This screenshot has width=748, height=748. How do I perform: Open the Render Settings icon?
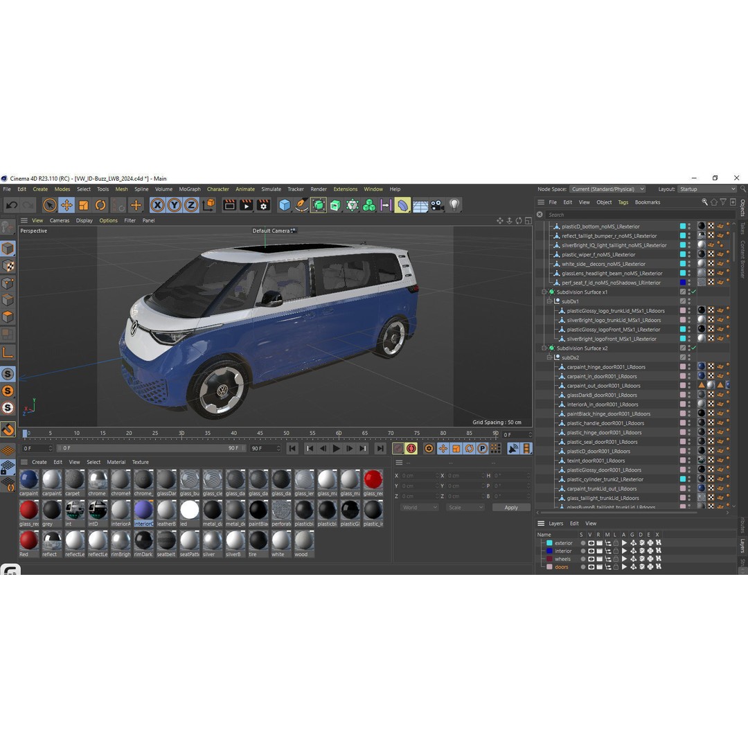(264, 205)
